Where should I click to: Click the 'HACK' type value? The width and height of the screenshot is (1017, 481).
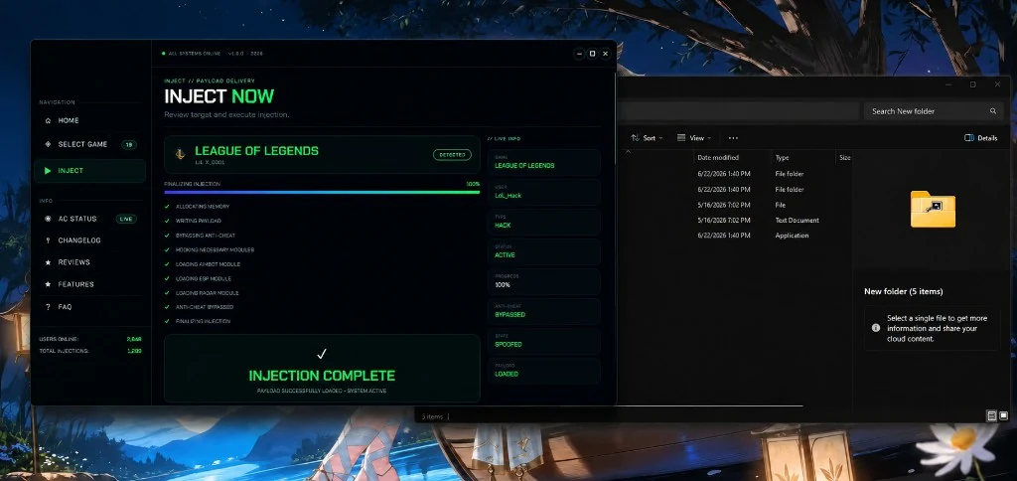click(x=503, y=226)
